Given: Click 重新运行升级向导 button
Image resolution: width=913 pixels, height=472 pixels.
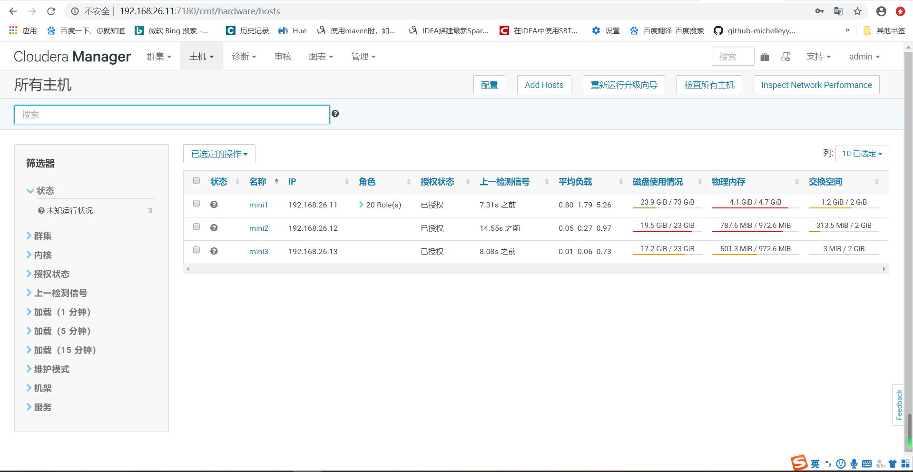Looking at the screenshot, I should 624,85.
